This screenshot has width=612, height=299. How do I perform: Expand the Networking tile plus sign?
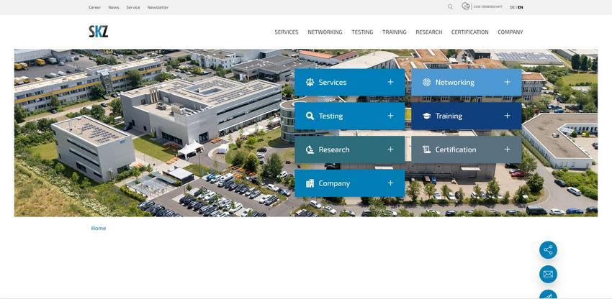[507, 82]
